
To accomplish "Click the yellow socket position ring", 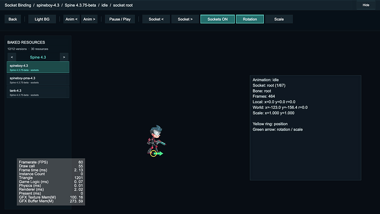I will pos(153,153).
